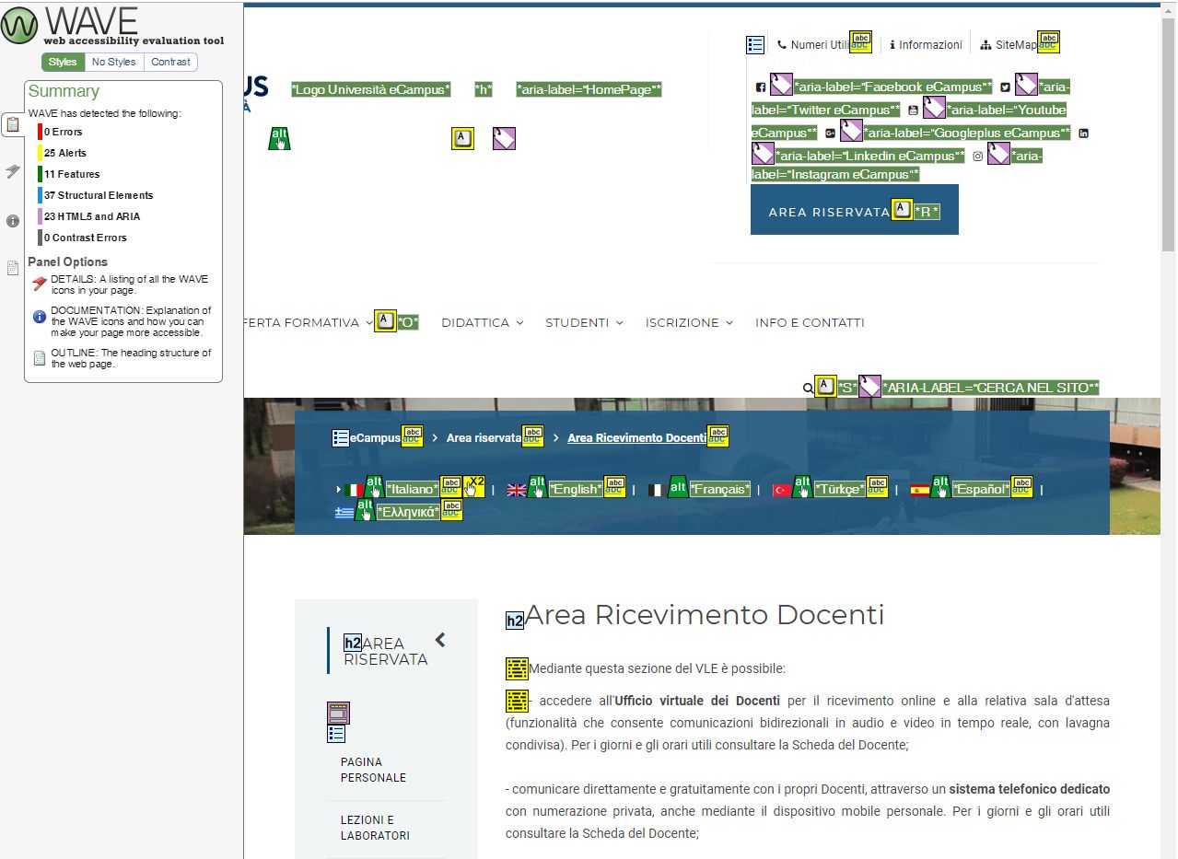
Task: Click the Facebook eCampus icon
Action: click(761, 87)
